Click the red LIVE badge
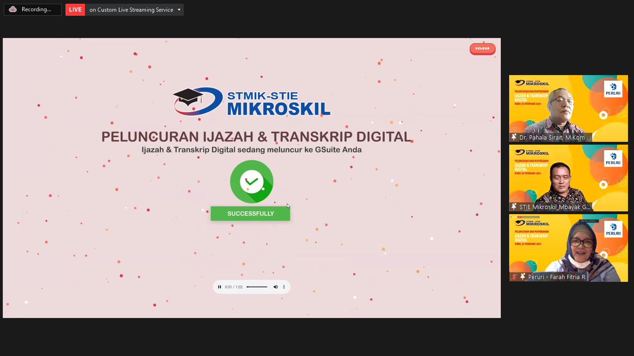Viewport: 634px width, 356px height. (x=75, y=10)
